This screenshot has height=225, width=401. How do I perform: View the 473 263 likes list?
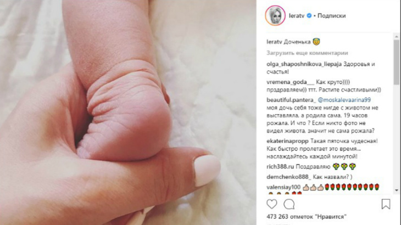click(307, 217)
